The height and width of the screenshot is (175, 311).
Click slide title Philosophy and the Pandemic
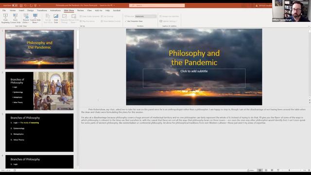pyautogui.click(x=194, y=58)
